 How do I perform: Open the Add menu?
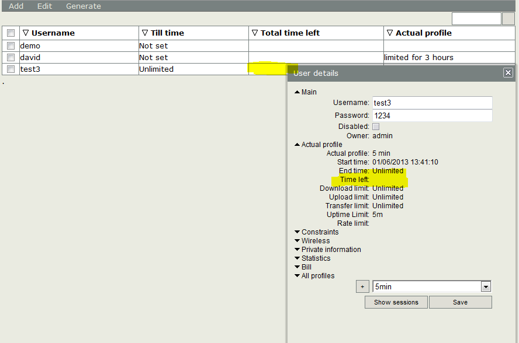(x=16, y=6)
